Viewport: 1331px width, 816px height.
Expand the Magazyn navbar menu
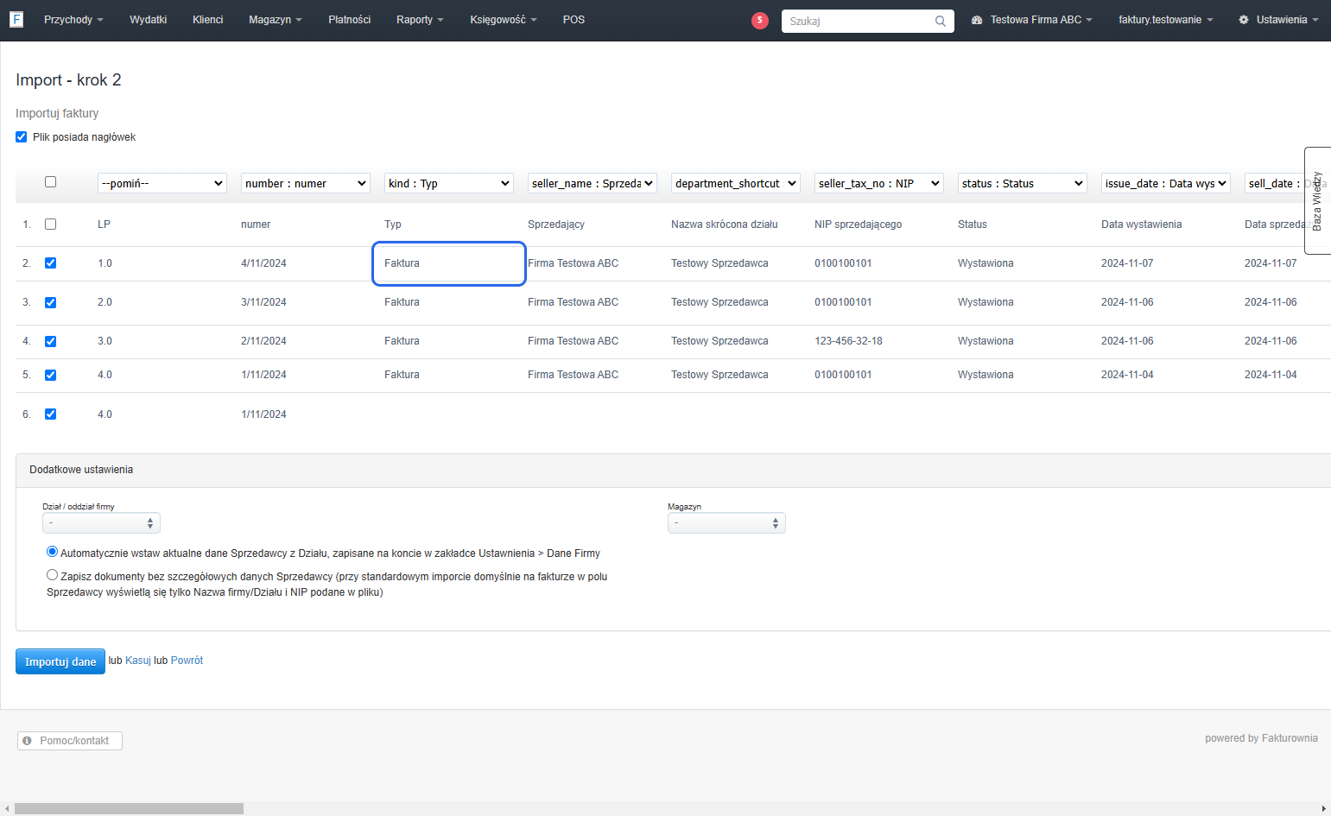(276, 20)
